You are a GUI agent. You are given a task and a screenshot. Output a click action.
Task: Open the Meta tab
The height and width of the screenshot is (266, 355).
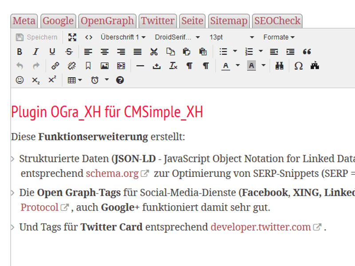(24, 21)
